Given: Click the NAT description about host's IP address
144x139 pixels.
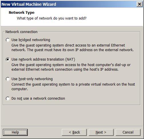Looking at the screenshot, I should (x=71, y=67).
